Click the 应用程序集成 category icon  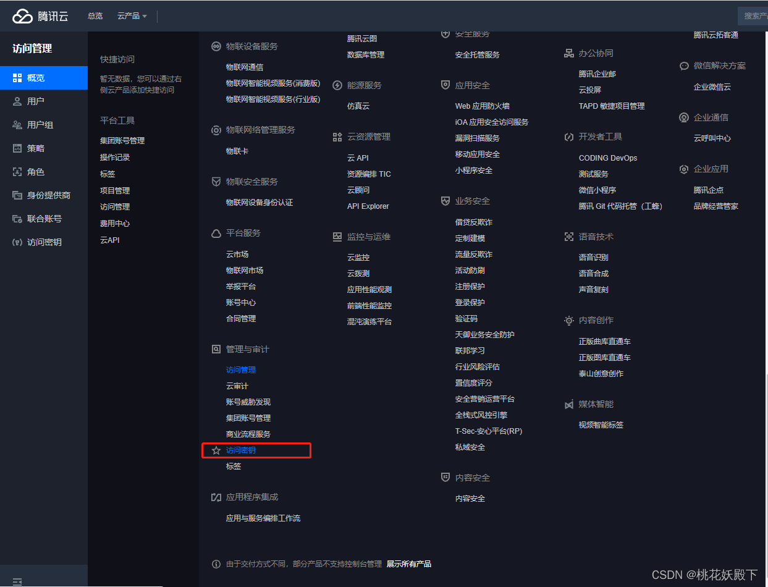[216, 497]
